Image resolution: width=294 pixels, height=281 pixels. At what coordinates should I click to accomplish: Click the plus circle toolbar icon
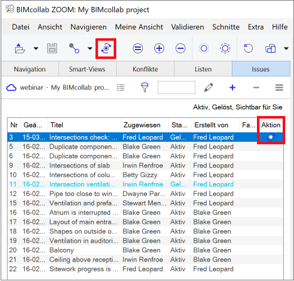click(x=159, y=48)
